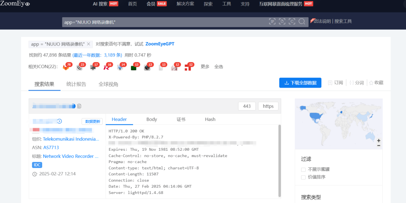The image size is (406, 203).
Task: Click the AS7713 ASN link
Action: point(51,148)
